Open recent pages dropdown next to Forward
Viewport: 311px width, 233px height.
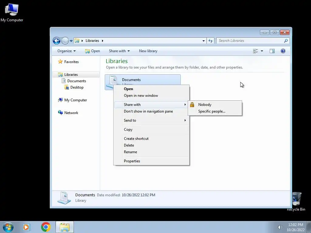pos(71,41)
